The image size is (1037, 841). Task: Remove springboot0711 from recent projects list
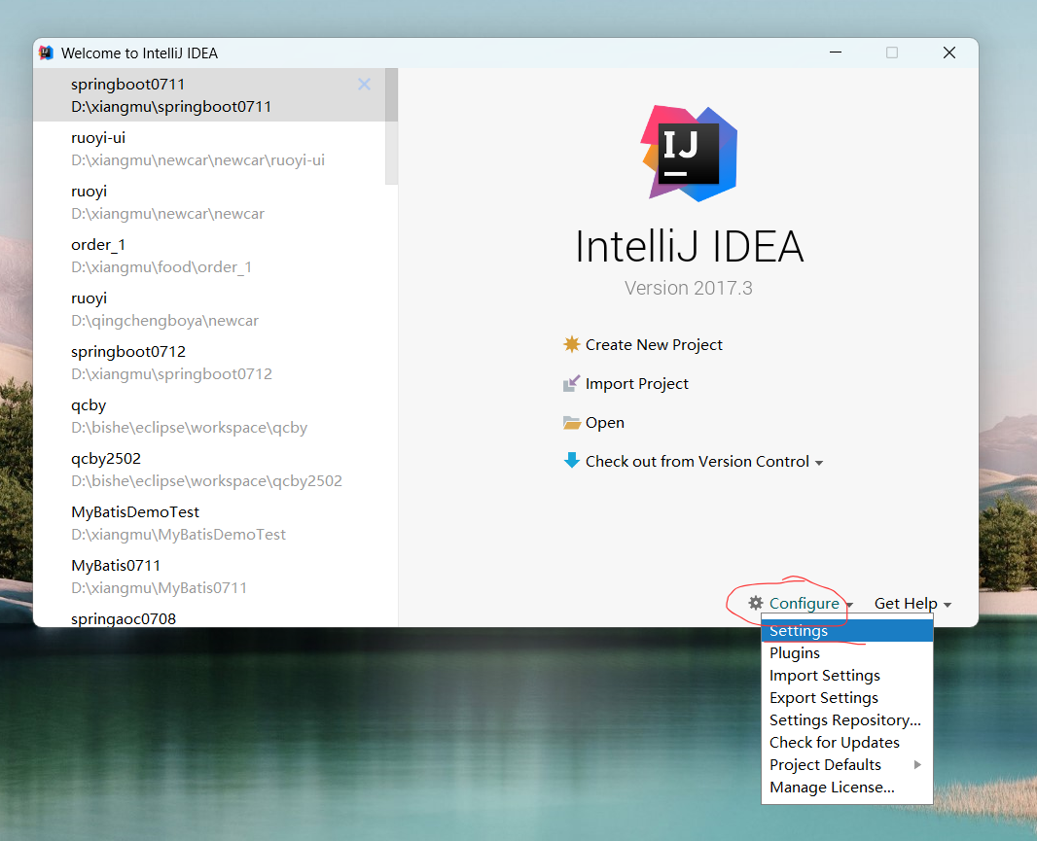(x=364, y=84)
